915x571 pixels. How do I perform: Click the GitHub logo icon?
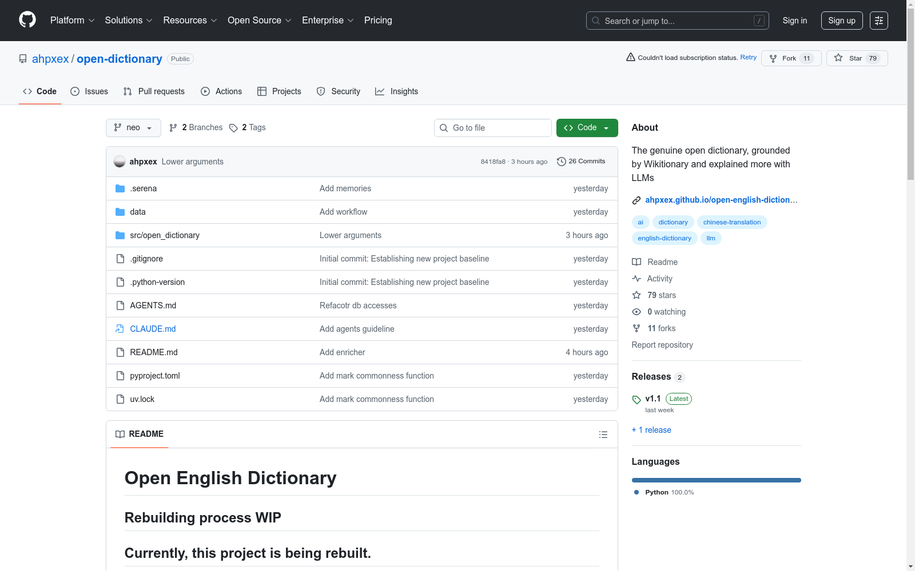pyautogui.click(x=27, y=20)
